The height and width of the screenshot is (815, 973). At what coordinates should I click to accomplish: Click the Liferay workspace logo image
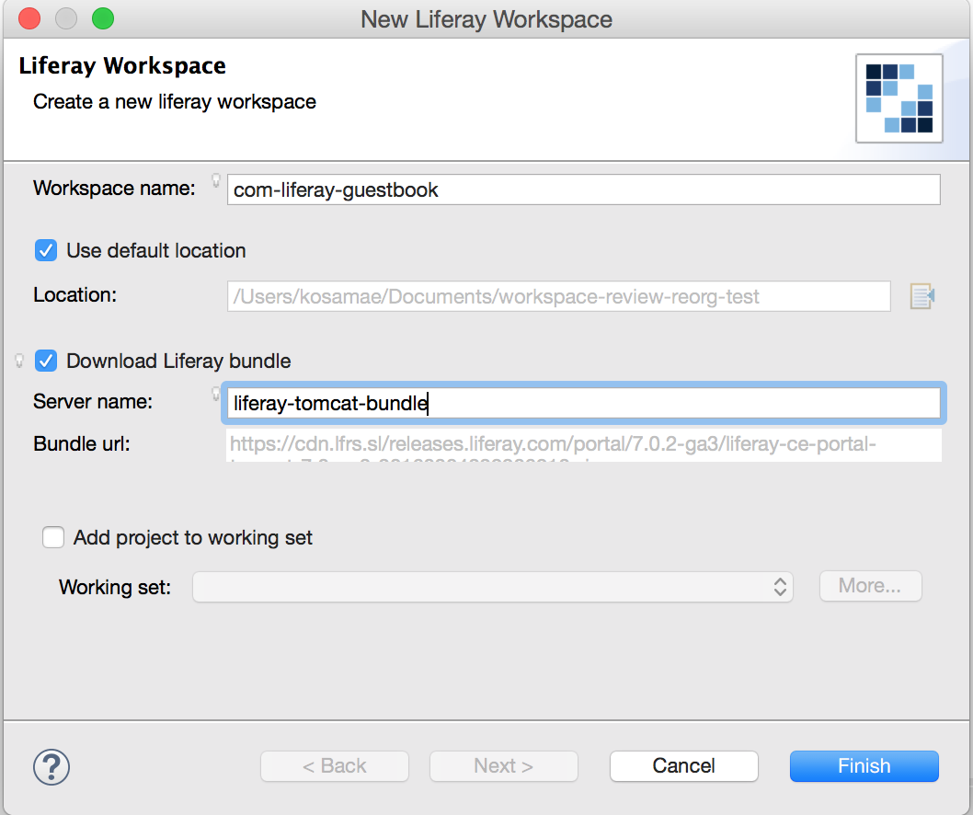pyautogui.click(x=899, y=98)
